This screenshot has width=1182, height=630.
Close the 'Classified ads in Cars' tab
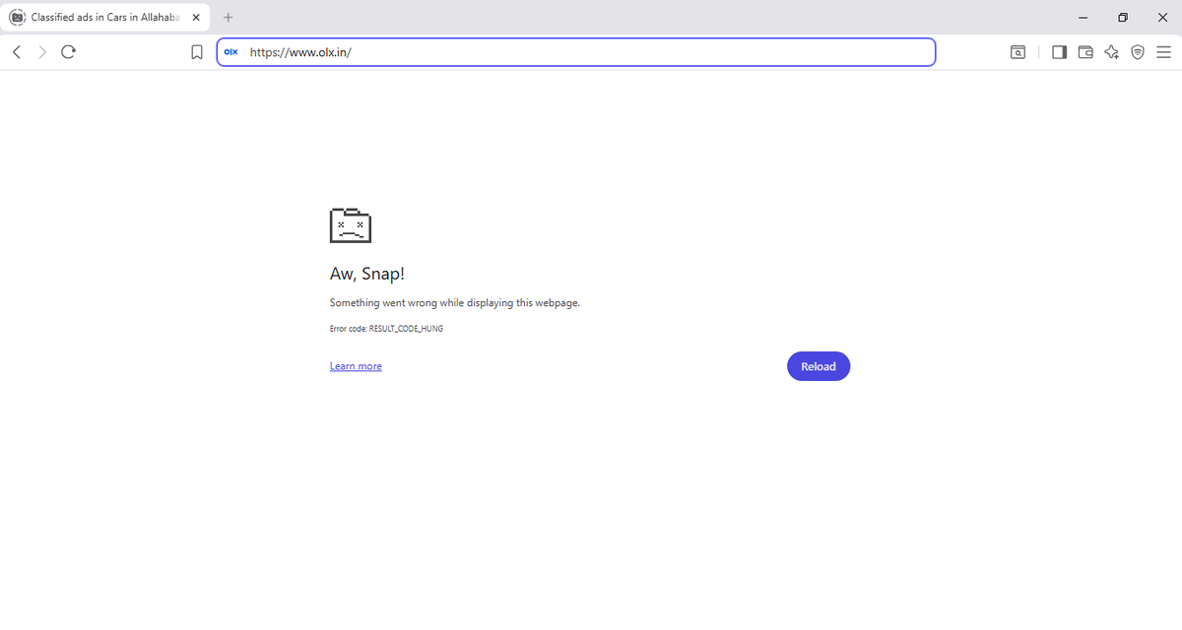tap(196, 18)
